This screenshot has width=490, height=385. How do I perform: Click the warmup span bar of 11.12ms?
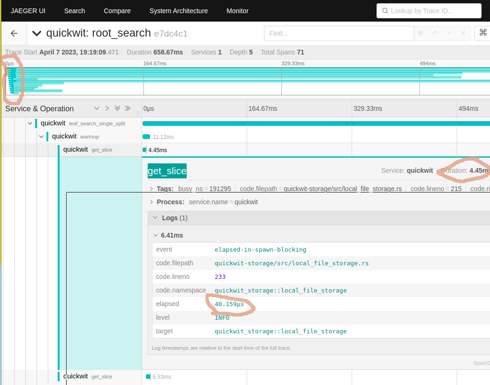pos(146,137)
